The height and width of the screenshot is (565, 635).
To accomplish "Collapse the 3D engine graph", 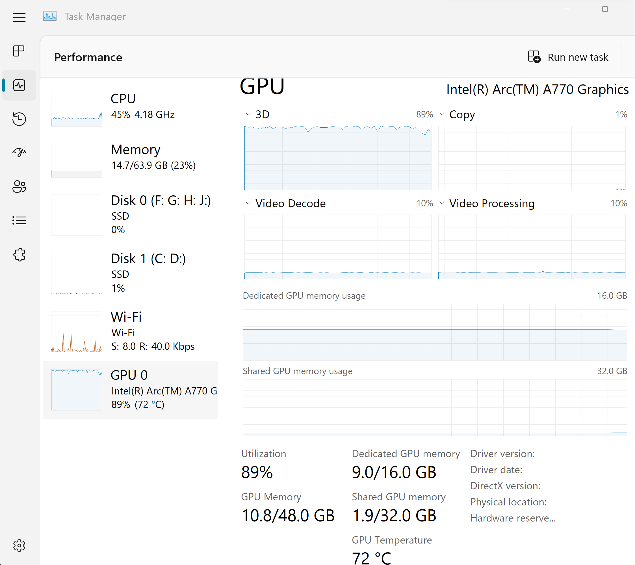I will [x=248, y=114].
